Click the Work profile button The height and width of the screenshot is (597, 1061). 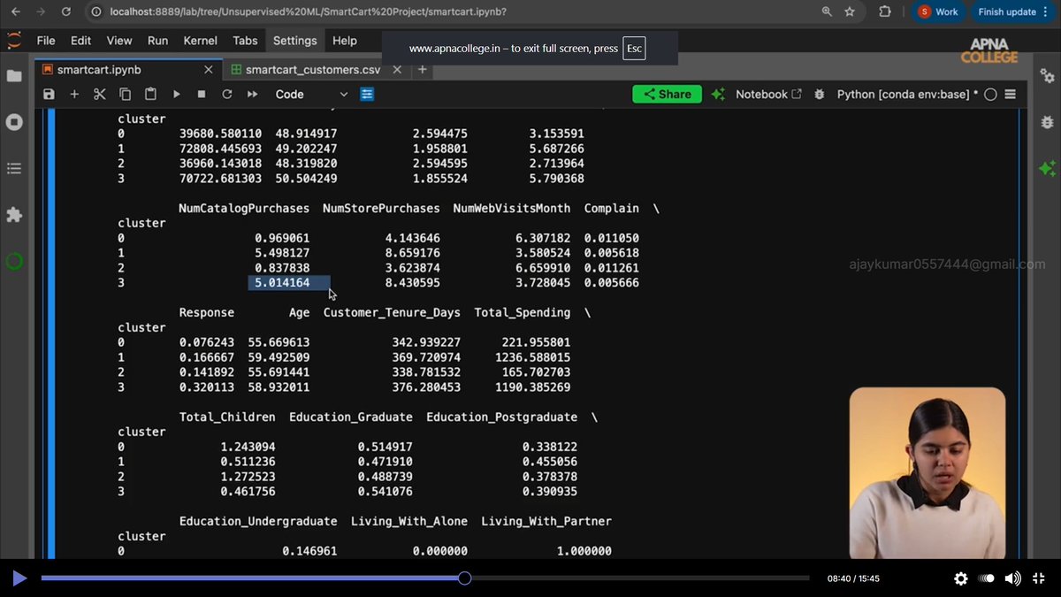tap(938, 11)
